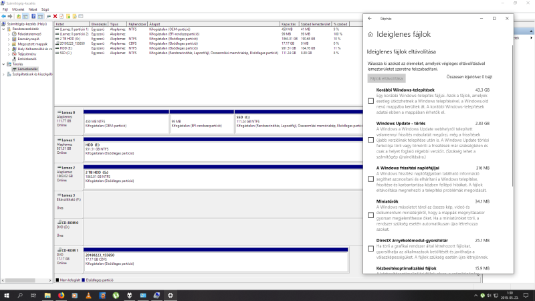The image size is (535, 301).
Task: Expand the Megosztott mappák tree node
Action: coord(9,44)
